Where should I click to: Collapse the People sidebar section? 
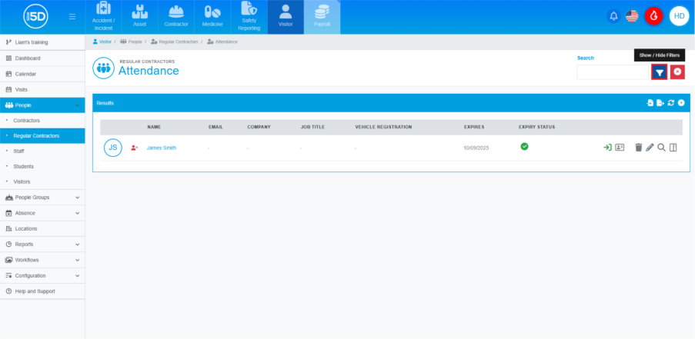coord(77,105)
